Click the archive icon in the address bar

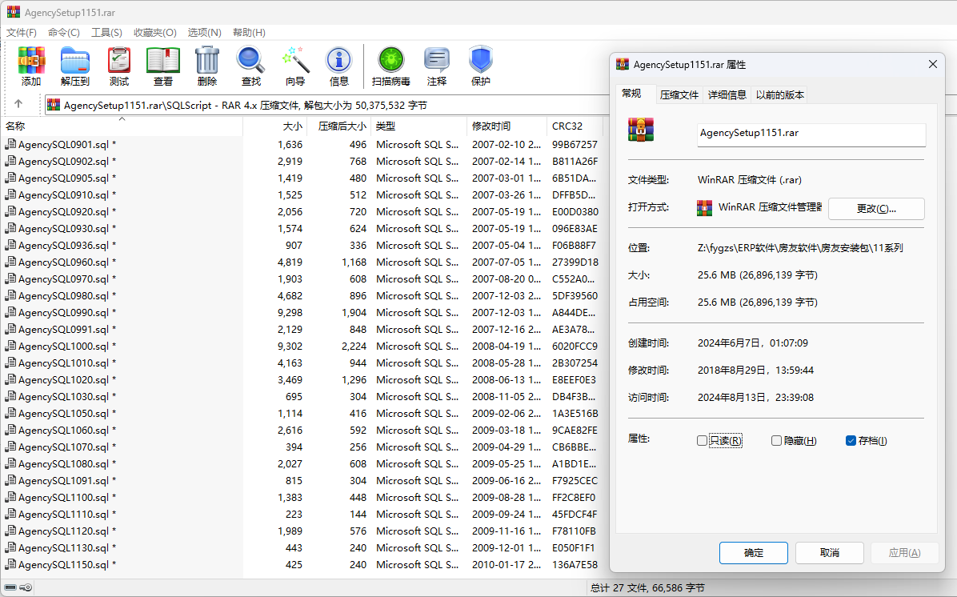[54, 105]
